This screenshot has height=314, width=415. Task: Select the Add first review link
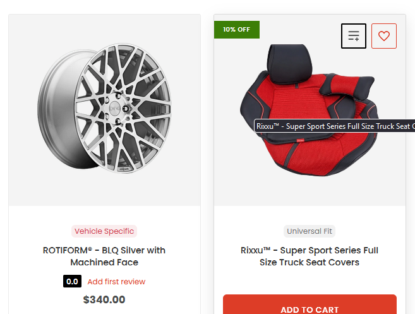116,282
